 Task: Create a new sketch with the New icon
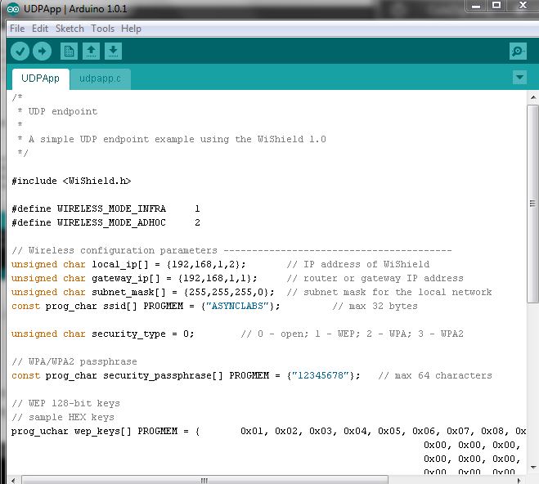click(x=69, y=52)
